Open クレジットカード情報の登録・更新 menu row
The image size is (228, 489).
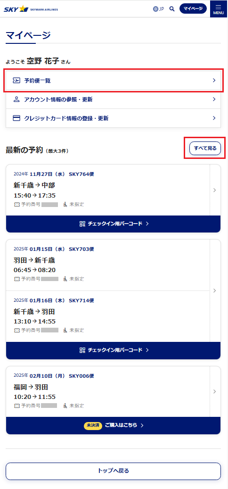[x=114, y=118]
